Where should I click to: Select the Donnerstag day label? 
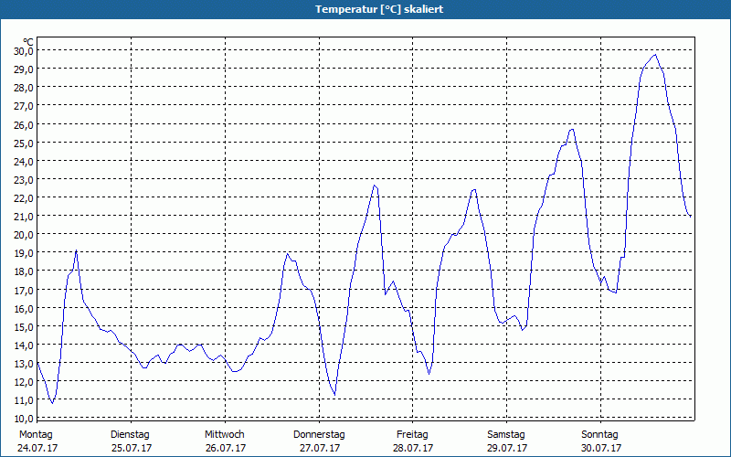tap(319, 435)
